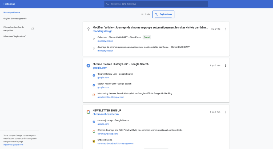Click external link icon beside Effacer les données
273x149 pixels.
[x=33, y=29]
